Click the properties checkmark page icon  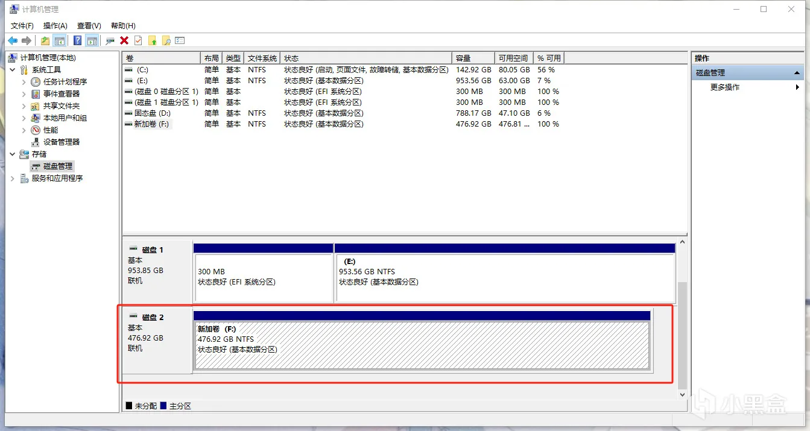click(x=138, y=41)
